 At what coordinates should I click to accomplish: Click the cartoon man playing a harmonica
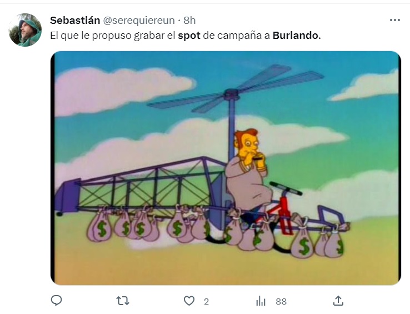click(248, 173)
